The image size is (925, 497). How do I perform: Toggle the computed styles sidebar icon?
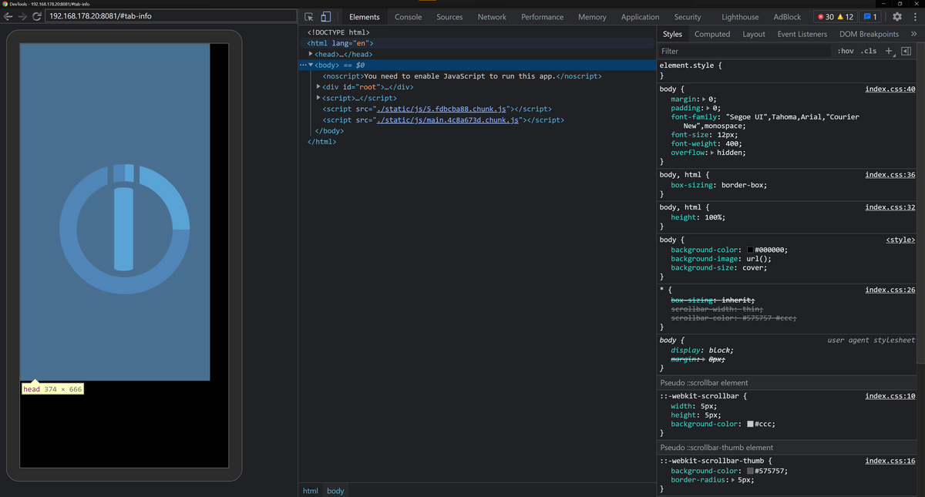tap(906, 51)
